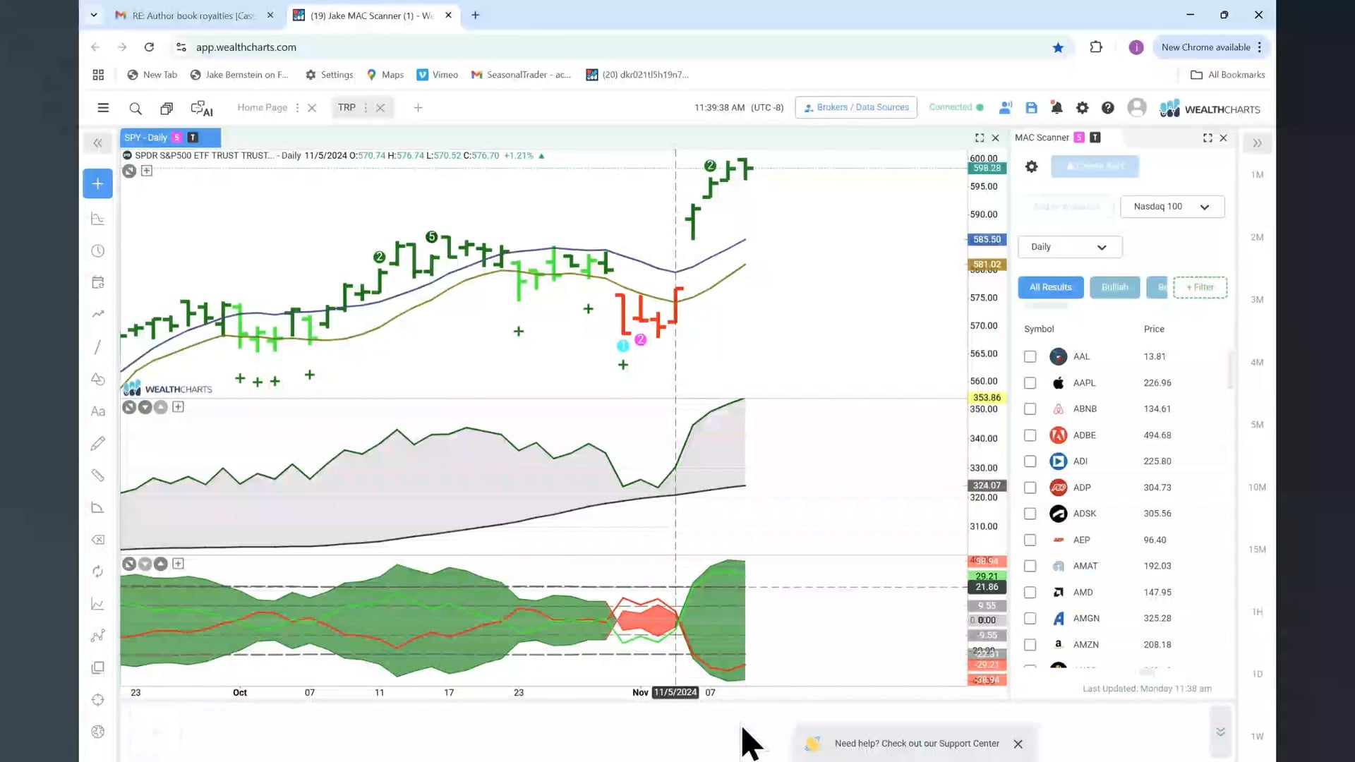Check the ABNB symbol checkbox
The image size is (1355, 762).
tap(1030, 409)
